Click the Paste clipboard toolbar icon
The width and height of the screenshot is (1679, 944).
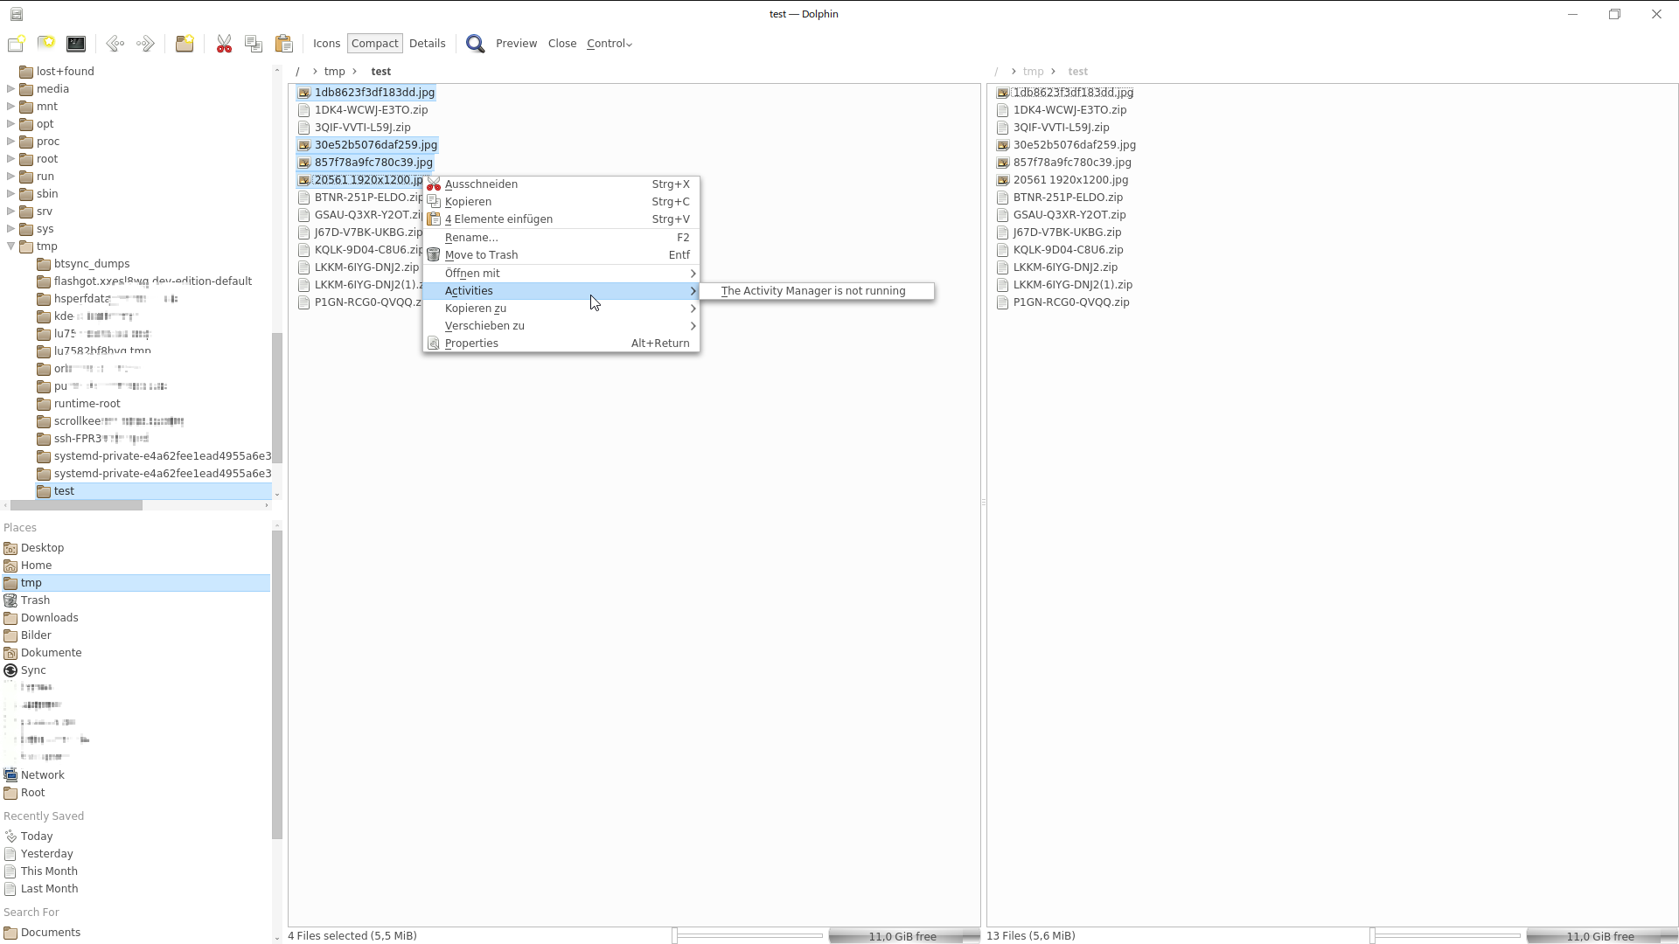point(283,44)
